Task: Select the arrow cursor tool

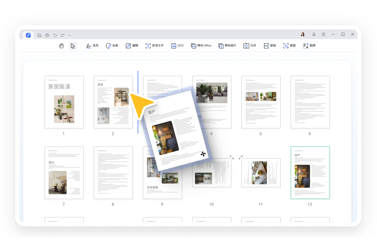Action: click(x=73, y=46)
